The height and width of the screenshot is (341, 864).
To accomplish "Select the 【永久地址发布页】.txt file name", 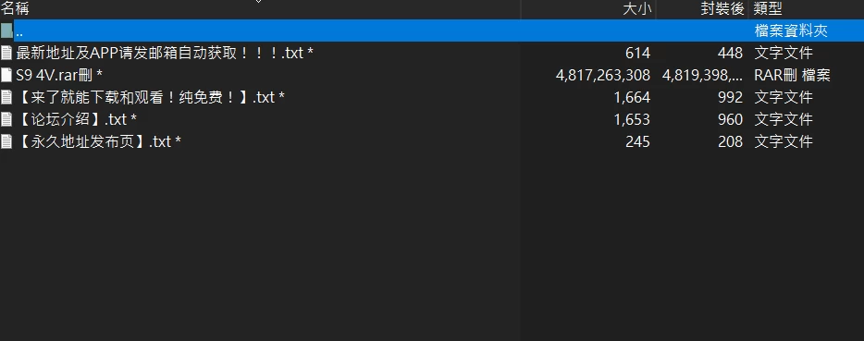I will 99,141.
